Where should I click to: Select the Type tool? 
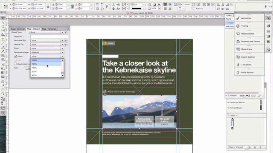tap(3, 40)
